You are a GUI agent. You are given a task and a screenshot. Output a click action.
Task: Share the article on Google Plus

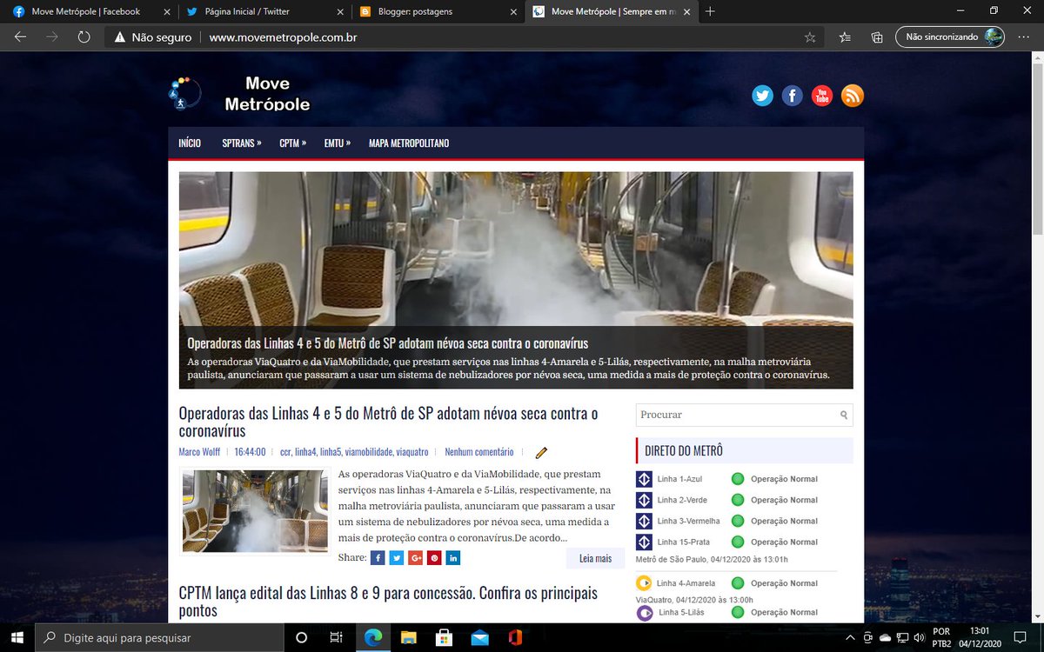pos(416,558)
